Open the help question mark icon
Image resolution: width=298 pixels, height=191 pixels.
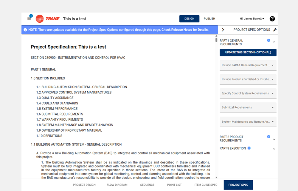tap(272, 19)
